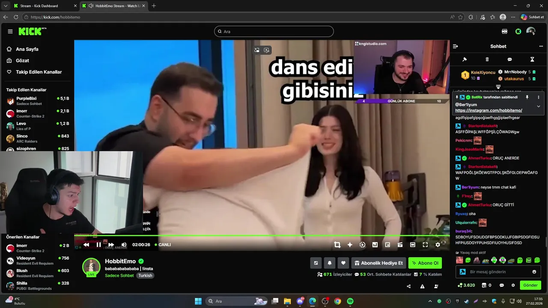Click the cast icon in the player
The width and height of the screenshot is (548, 308).
tap(400, 245)
